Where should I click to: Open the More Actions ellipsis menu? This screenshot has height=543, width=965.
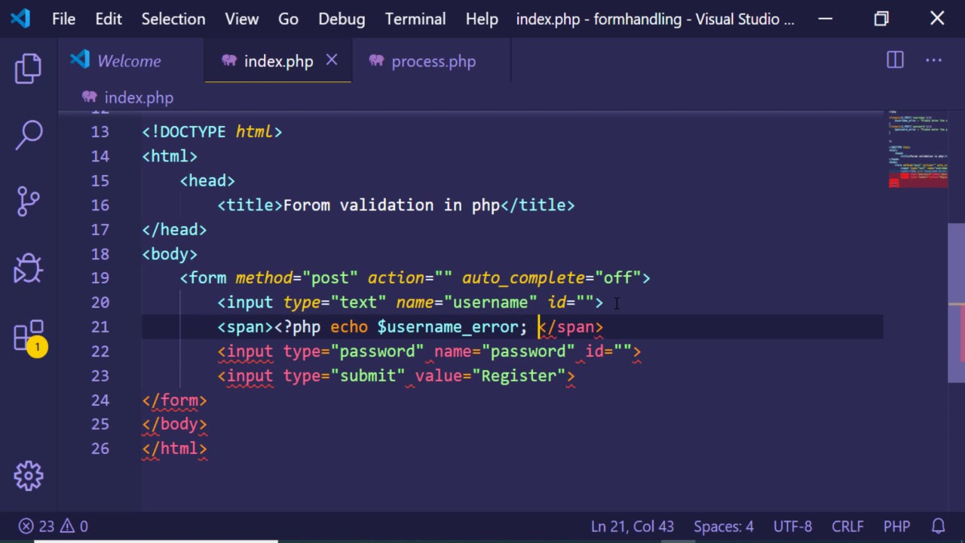click(x=933, y=61)
